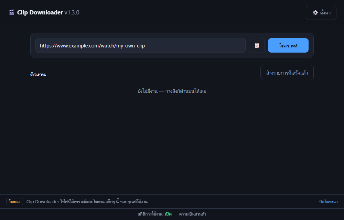
Task: Click the clapperboard app logo icon
Action: pos(12,12)
